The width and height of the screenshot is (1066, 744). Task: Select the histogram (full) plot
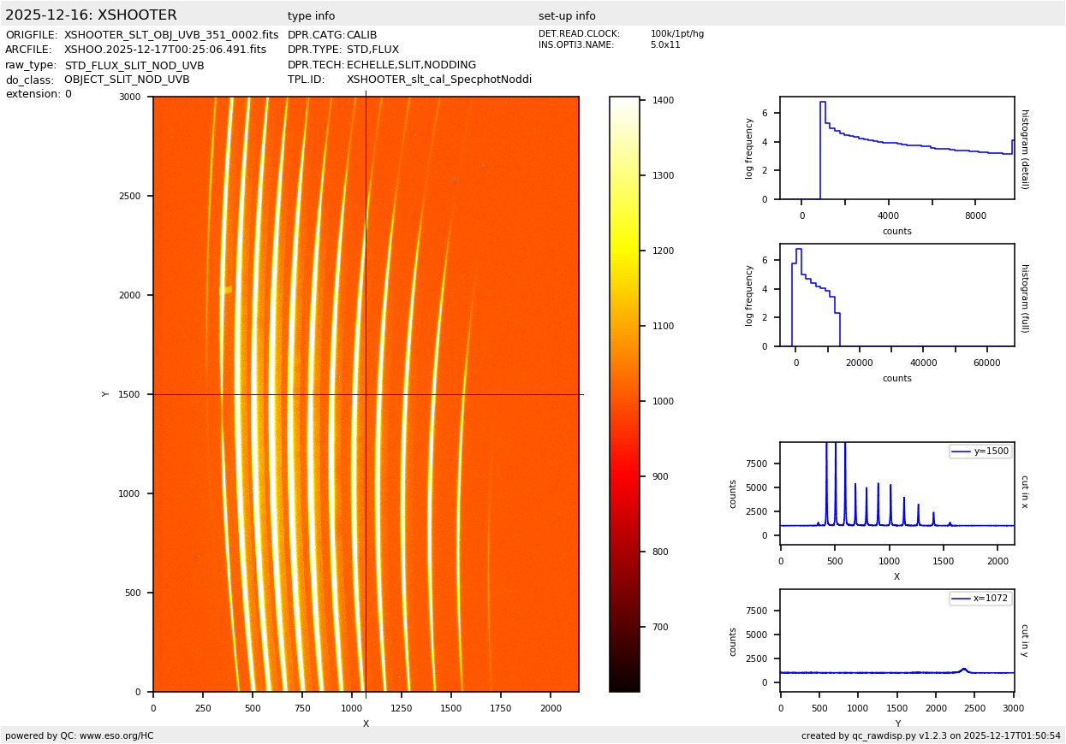pos(896,295)
